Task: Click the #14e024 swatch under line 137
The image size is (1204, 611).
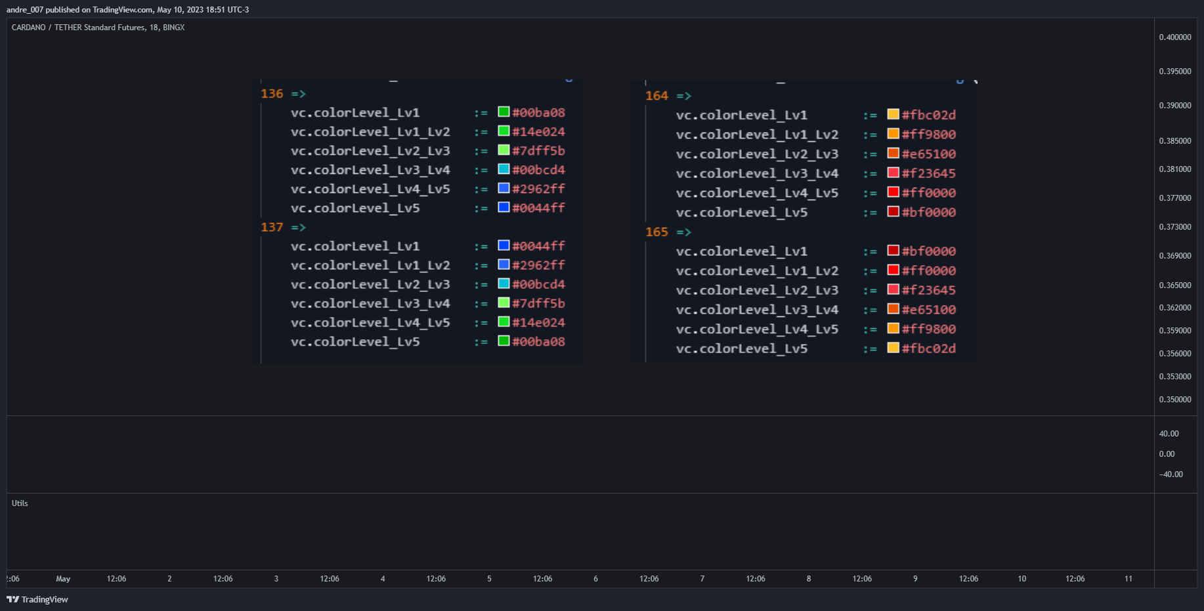Action: pyautogui.click(x=504, y=321)
